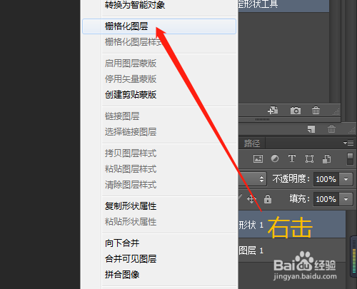Filter layers by pixel layers icon
The image size is (357, 289).
click(x=258, y=158)
